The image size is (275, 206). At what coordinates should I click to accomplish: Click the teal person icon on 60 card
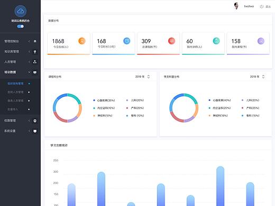(216, 41)
